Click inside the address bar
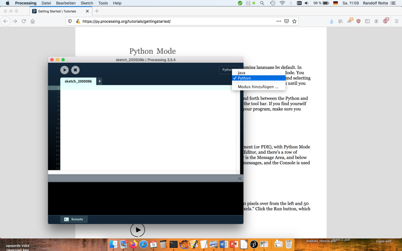The height and width of the screenshot is (251, 402). pos(157,21)
